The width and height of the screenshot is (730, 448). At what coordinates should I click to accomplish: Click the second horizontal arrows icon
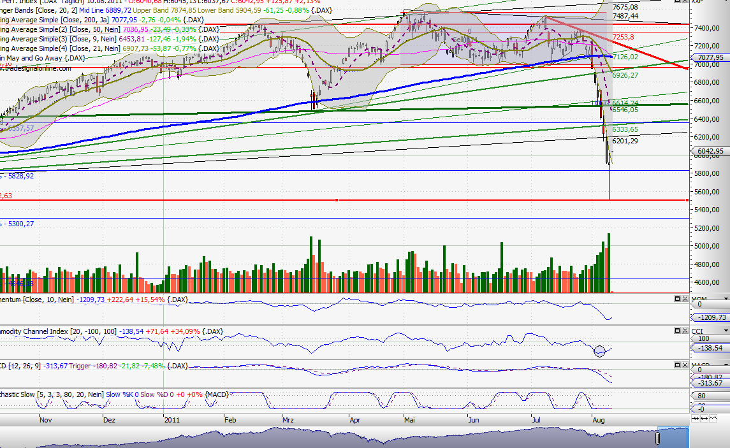(704, 419)
